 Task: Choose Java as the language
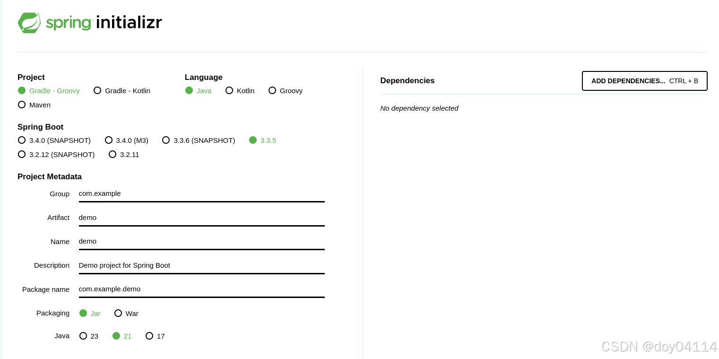[x=198, y=90]
